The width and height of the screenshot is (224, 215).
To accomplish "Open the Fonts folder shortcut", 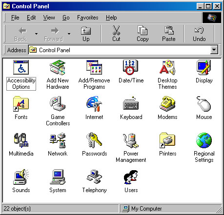I will pos(21,104).
